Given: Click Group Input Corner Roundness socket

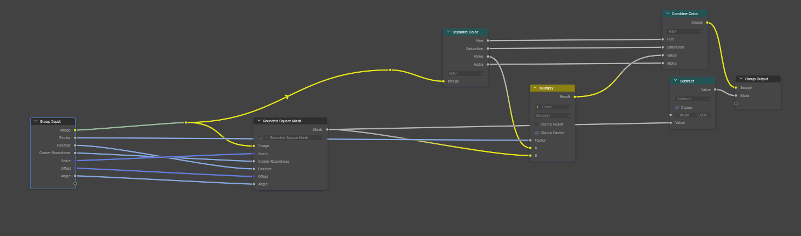Looking at the screenshot, I should click(75, 153).
